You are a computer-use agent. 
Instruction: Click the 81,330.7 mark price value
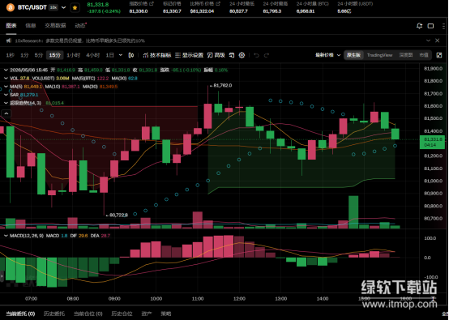coord(172,11)
